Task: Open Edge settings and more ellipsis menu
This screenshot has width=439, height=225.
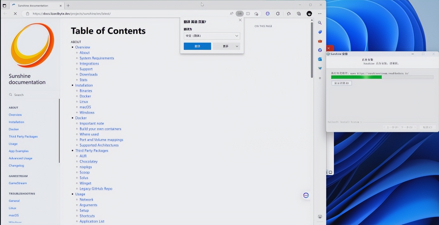Action: coord(320,14)
